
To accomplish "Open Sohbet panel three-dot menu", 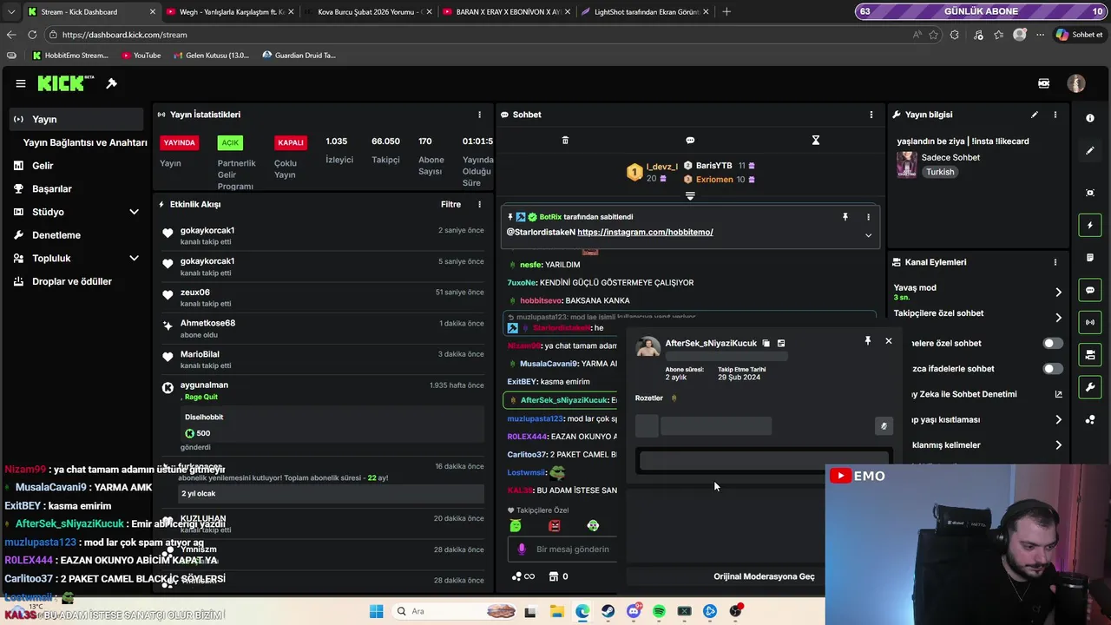I will 871,115.
